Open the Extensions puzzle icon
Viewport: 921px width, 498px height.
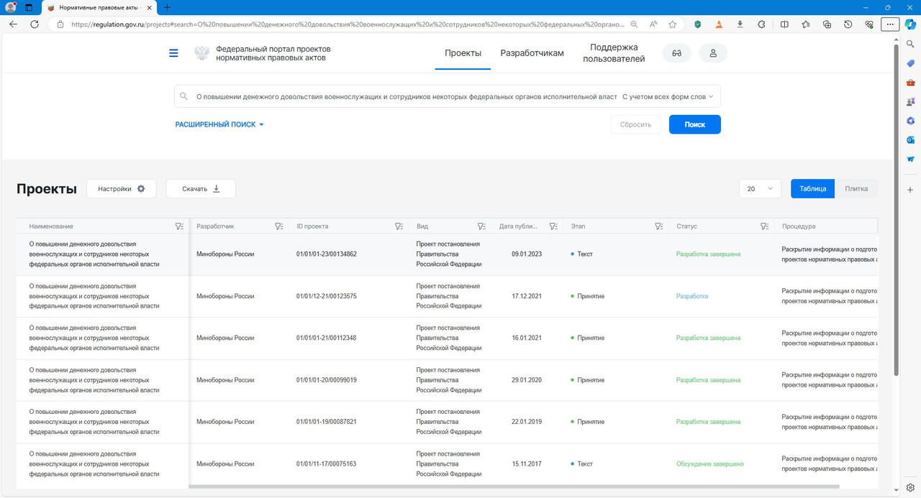(x=762, y=24)
